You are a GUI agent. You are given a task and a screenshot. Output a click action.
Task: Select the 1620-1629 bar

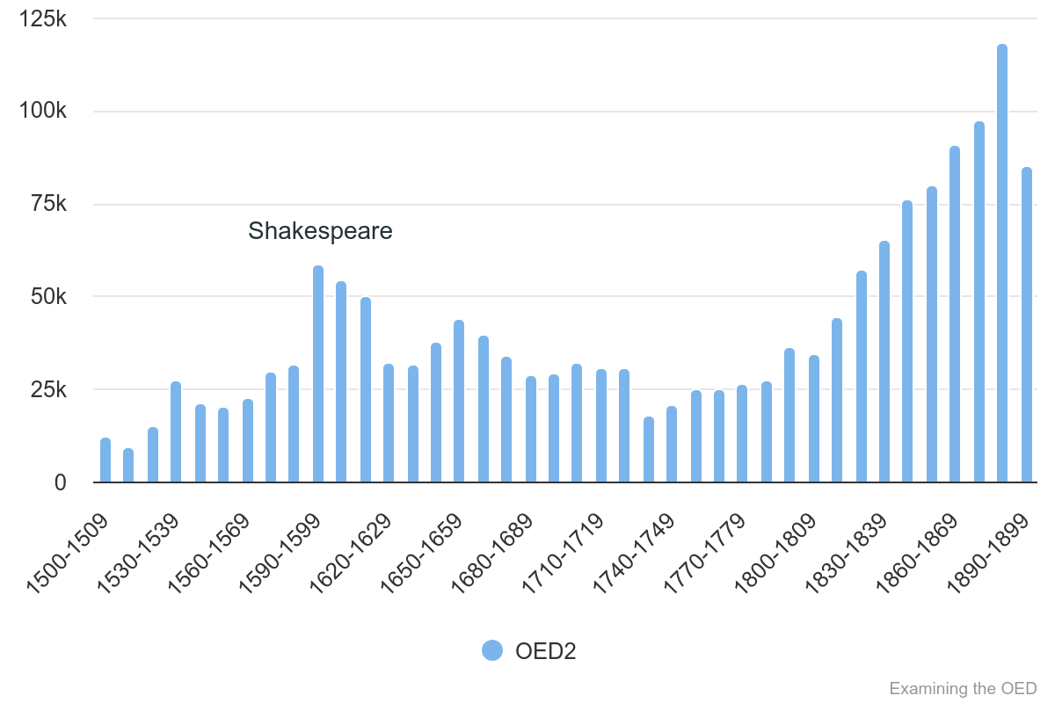[389, 424]
